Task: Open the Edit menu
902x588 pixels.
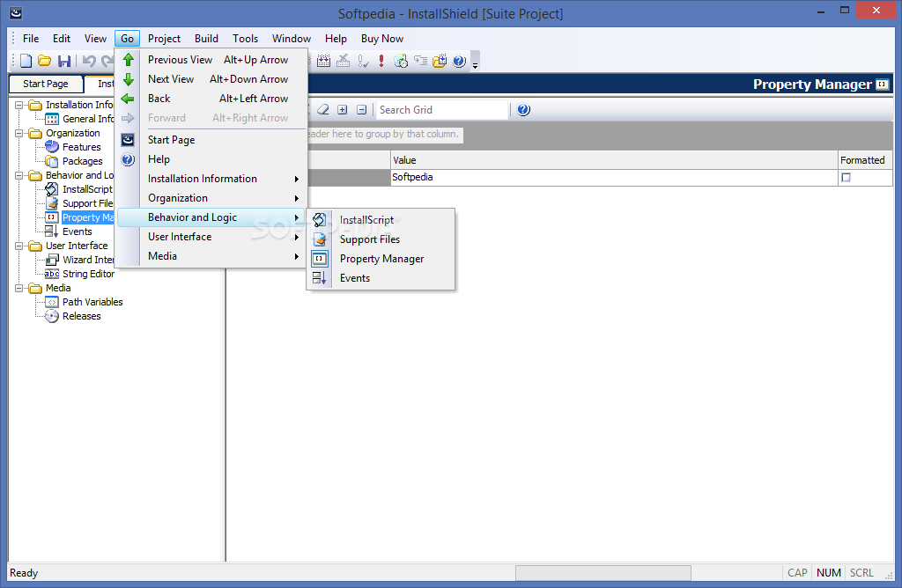Action: 62,39
